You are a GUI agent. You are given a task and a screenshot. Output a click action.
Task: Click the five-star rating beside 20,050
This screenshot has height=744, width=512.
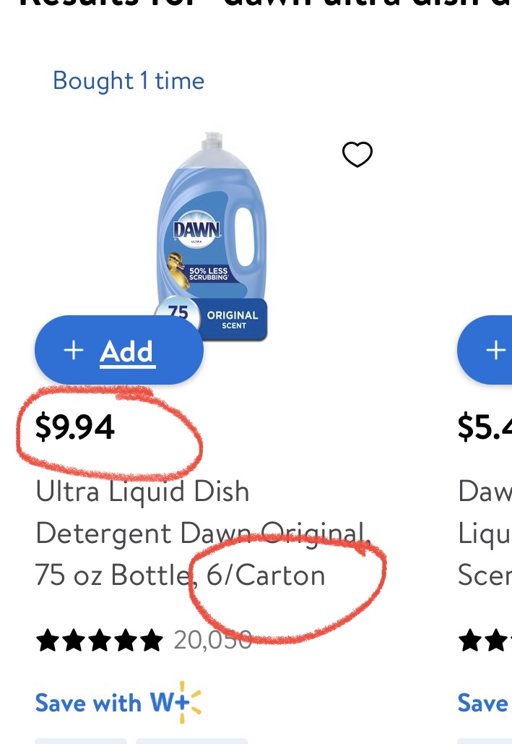point(100,640)
